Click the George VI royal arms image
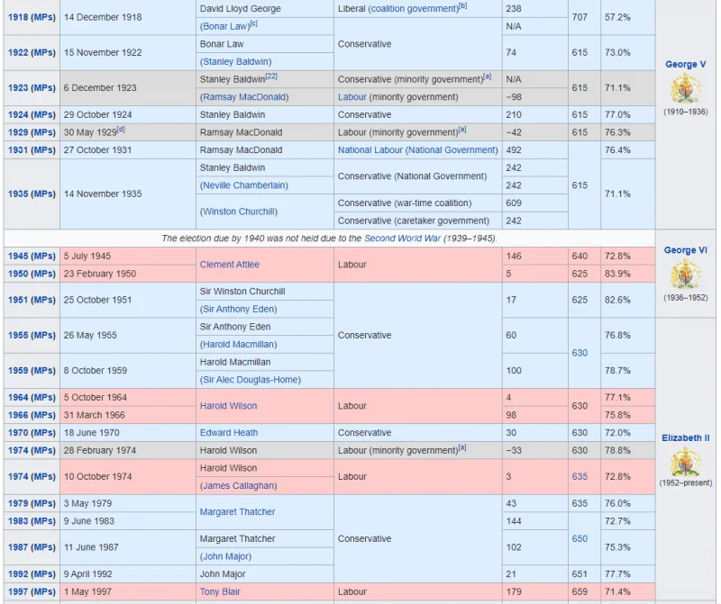This screenshot has height=604, width=721. (685, 275)
